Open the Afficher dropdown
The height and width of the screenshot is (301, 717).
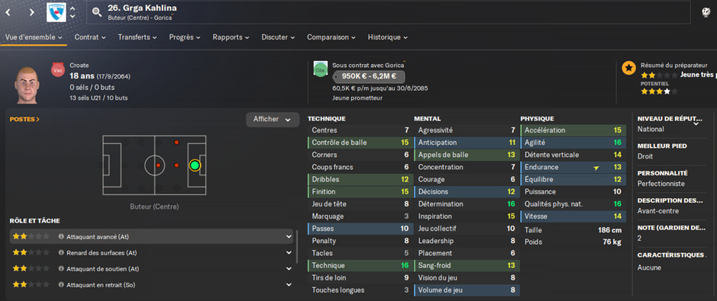click(x=273, y=120)
